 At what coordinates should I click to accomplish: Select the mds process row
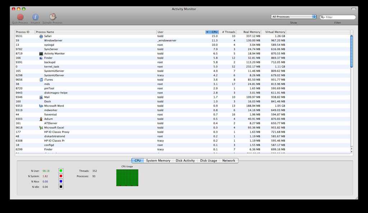pyautogui.click(x=183, y=84)
